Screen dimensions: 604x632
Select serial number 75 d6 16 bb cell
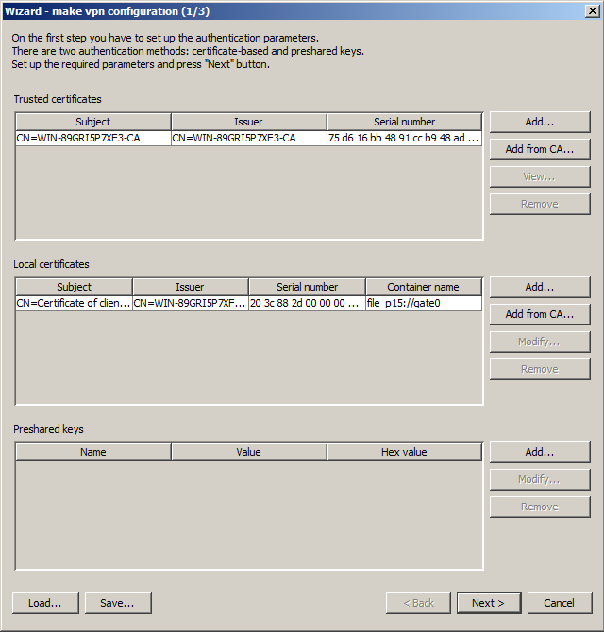pyautogui.click(x=405, y=139)
